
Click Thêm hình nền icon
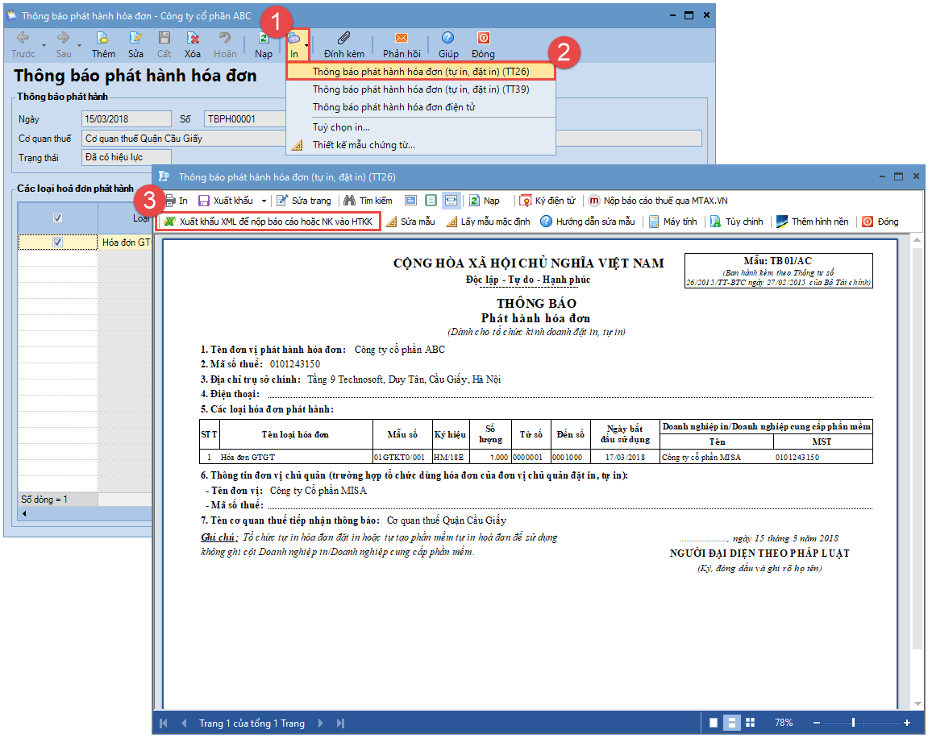(781, 222)
